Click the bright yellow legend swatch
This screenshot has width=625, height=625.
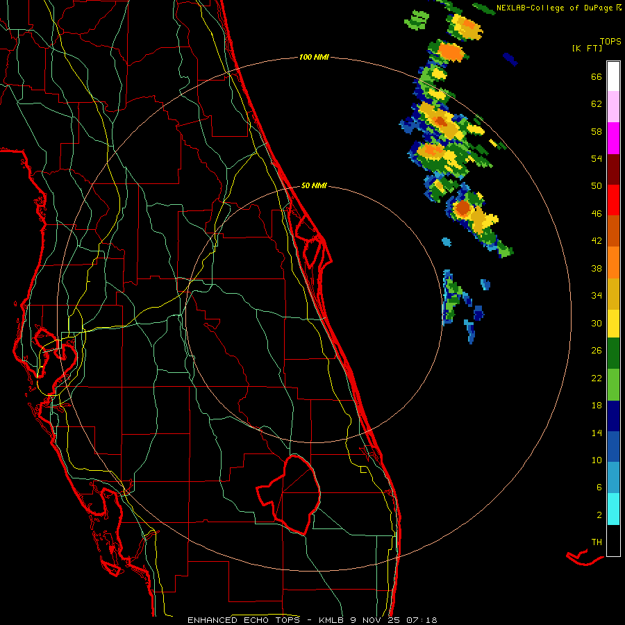(613, 324)
